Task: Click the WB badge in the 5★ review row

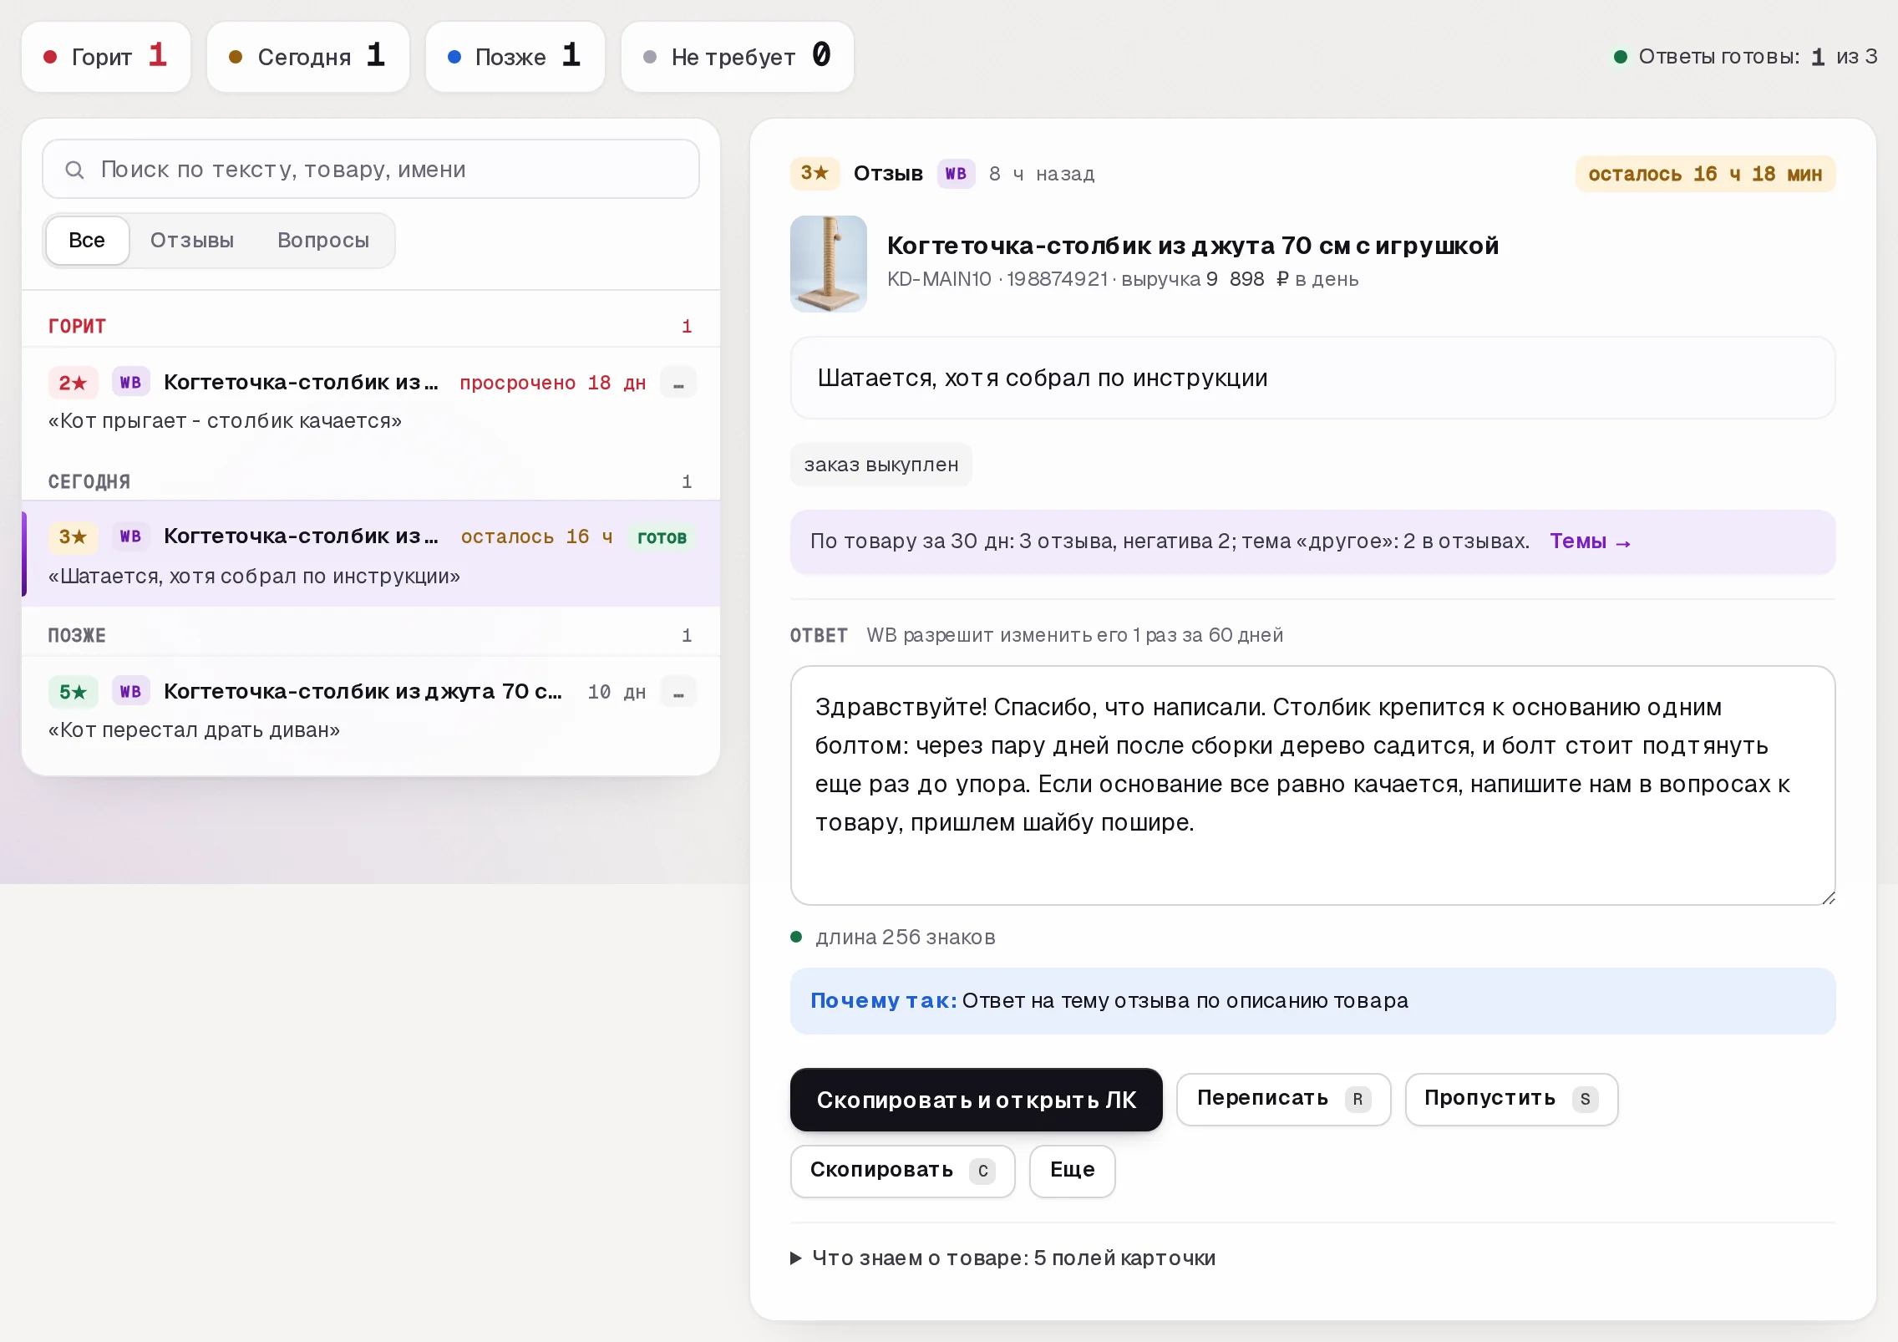Action: (130, 692)
